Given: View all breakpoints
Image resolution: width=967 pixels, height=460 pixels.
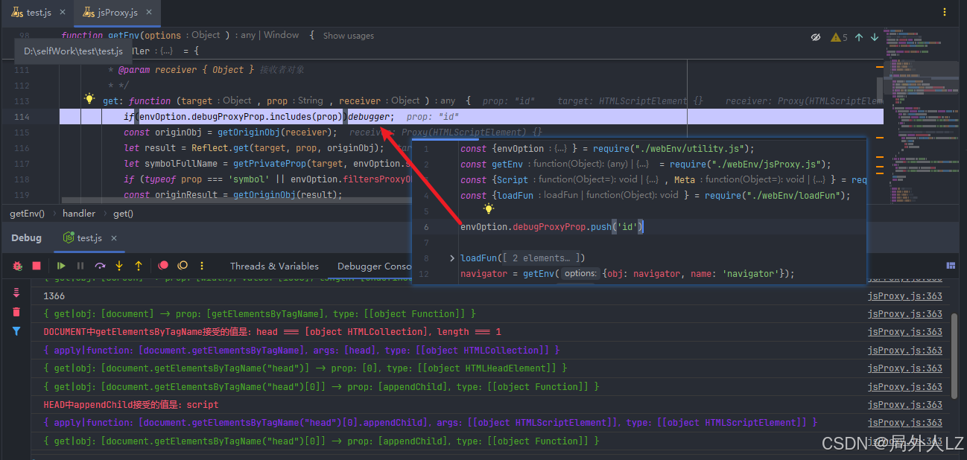Looking at the screenshot, I should pyautogui.click(x=163, y=266).
